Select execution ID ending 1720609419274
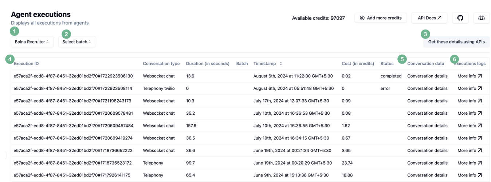The image size is (491, 182). coord(73,138)
